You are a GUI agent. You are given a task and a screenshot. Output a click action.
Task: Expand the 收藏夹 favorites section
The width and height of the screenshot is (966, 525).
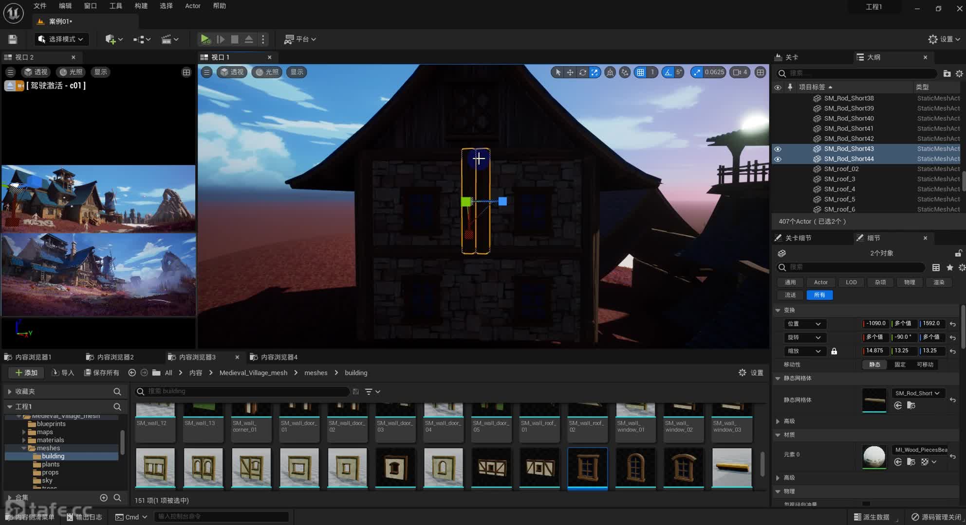tap(9, 392)
